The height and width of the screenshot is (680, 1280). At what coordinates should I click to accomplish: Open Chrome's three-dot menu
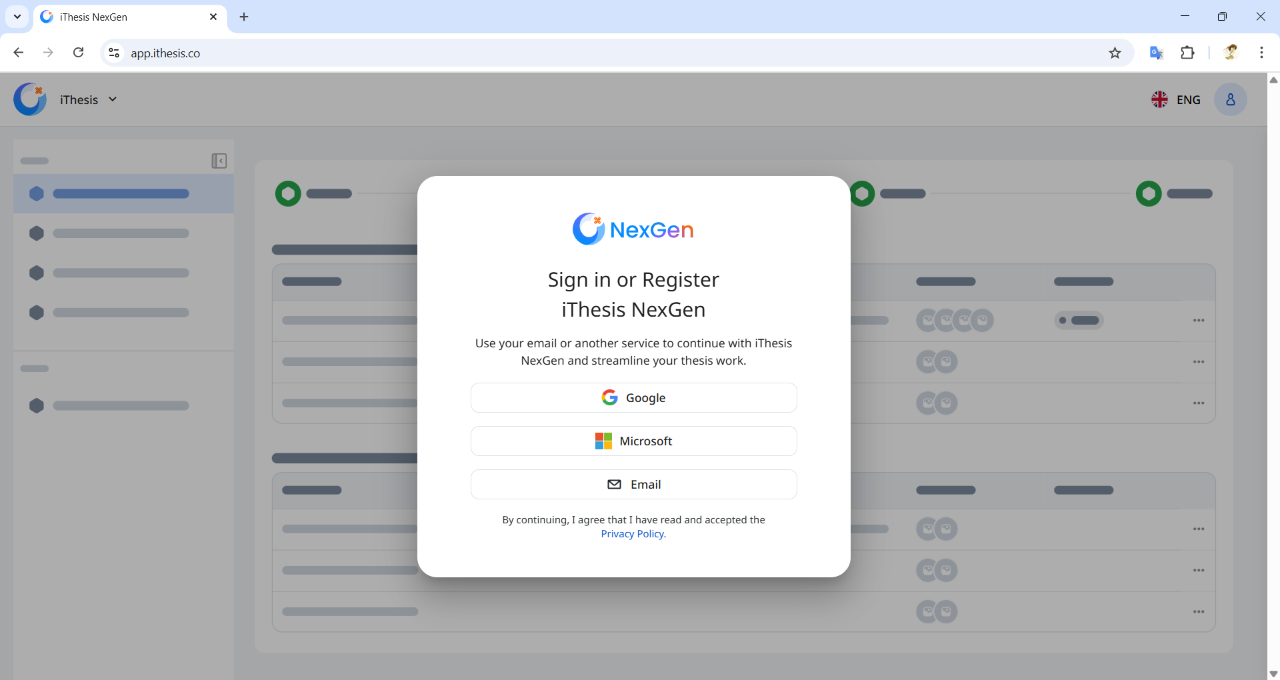[1261, 53]
